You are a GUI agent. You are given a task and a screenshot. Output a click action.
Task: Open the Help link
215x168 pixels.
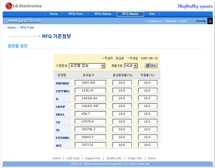click(x=183, y=21)
